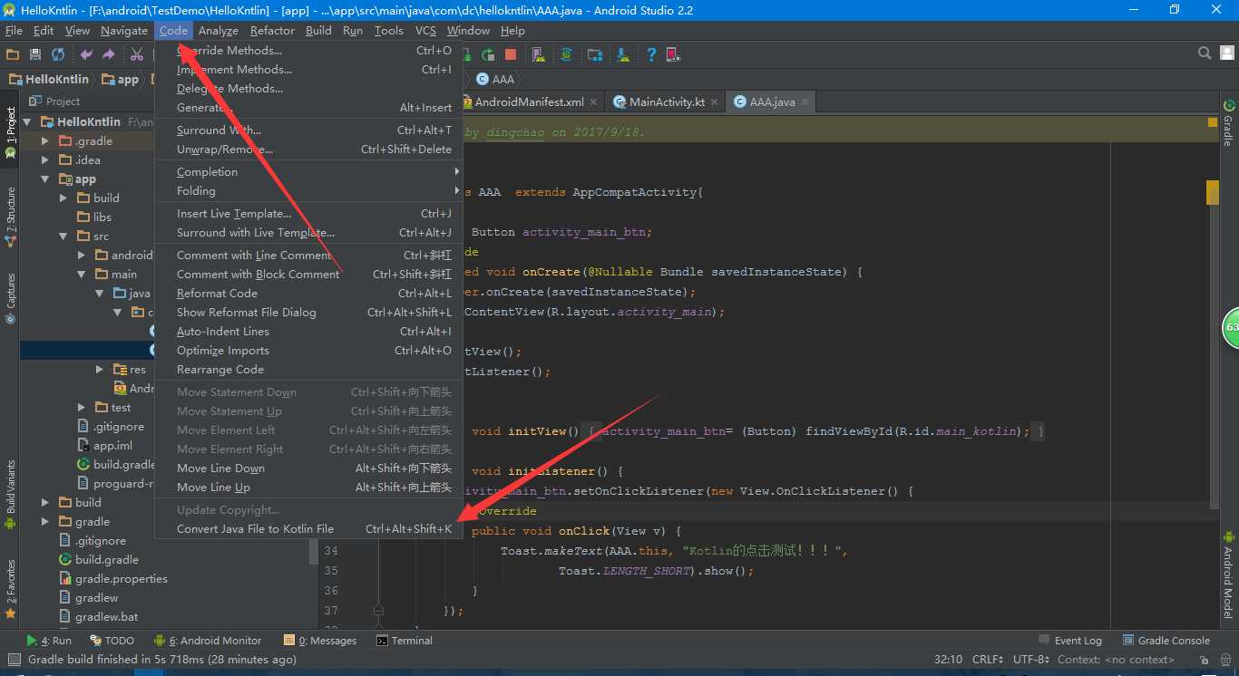Collapse the src folder

pos(63,237)
